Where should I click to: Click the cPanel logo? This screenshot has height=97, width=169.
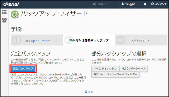11,4
